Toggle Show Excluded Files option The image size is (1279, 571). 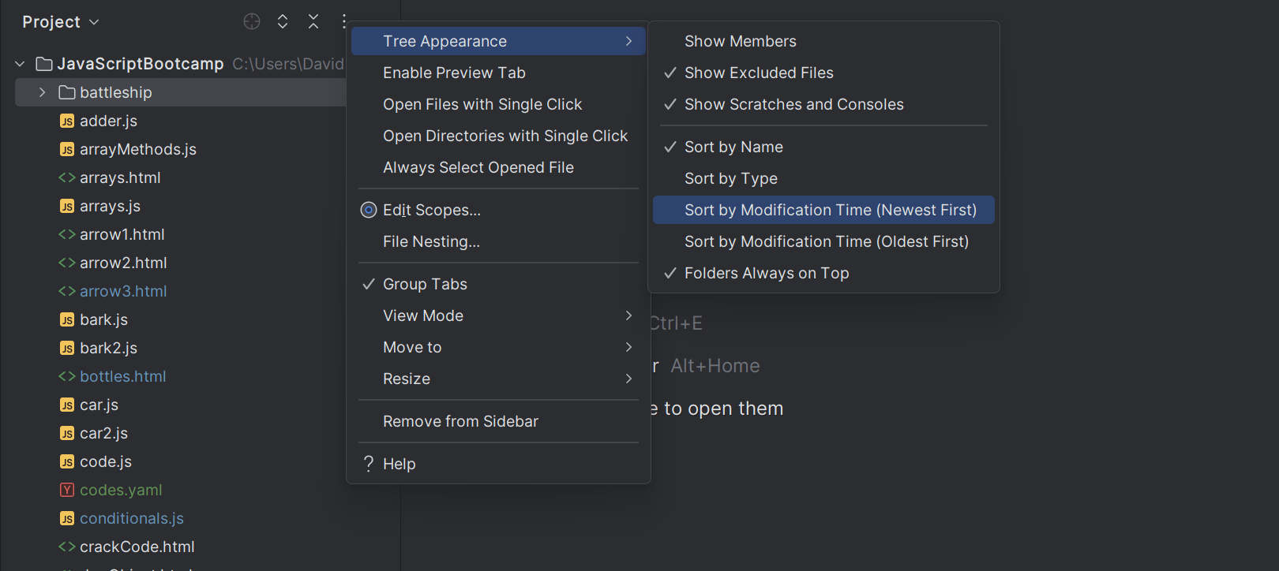758,73
